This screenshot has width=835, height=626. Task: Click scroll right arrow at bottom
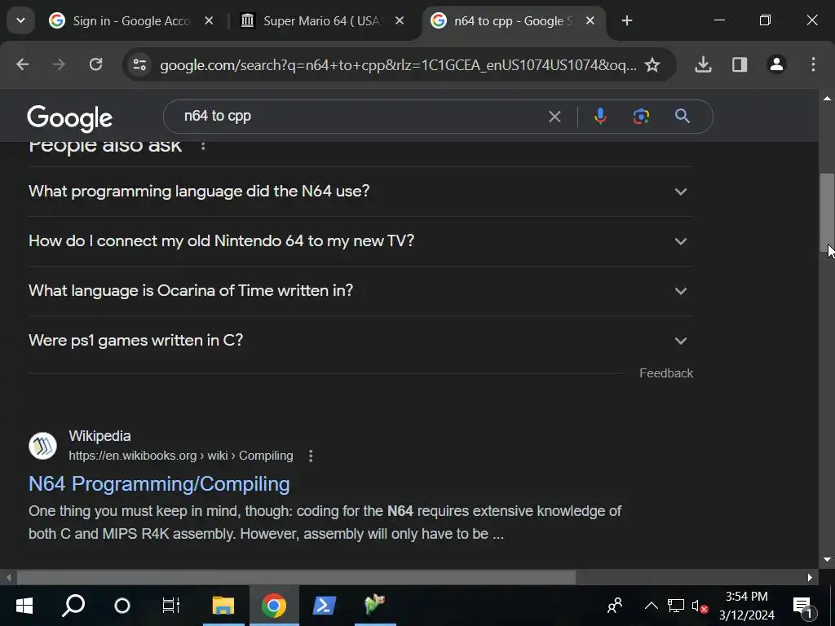click(810, 577)
